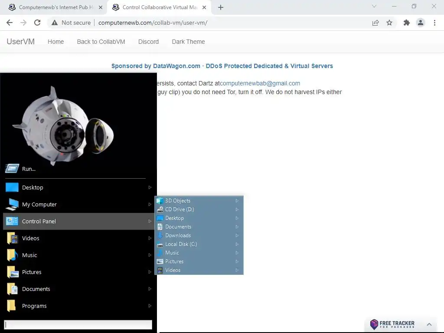Viewport: 444px width, 333px height.
Task: Click the Not secure warning icon
Action: pos(55,23)
